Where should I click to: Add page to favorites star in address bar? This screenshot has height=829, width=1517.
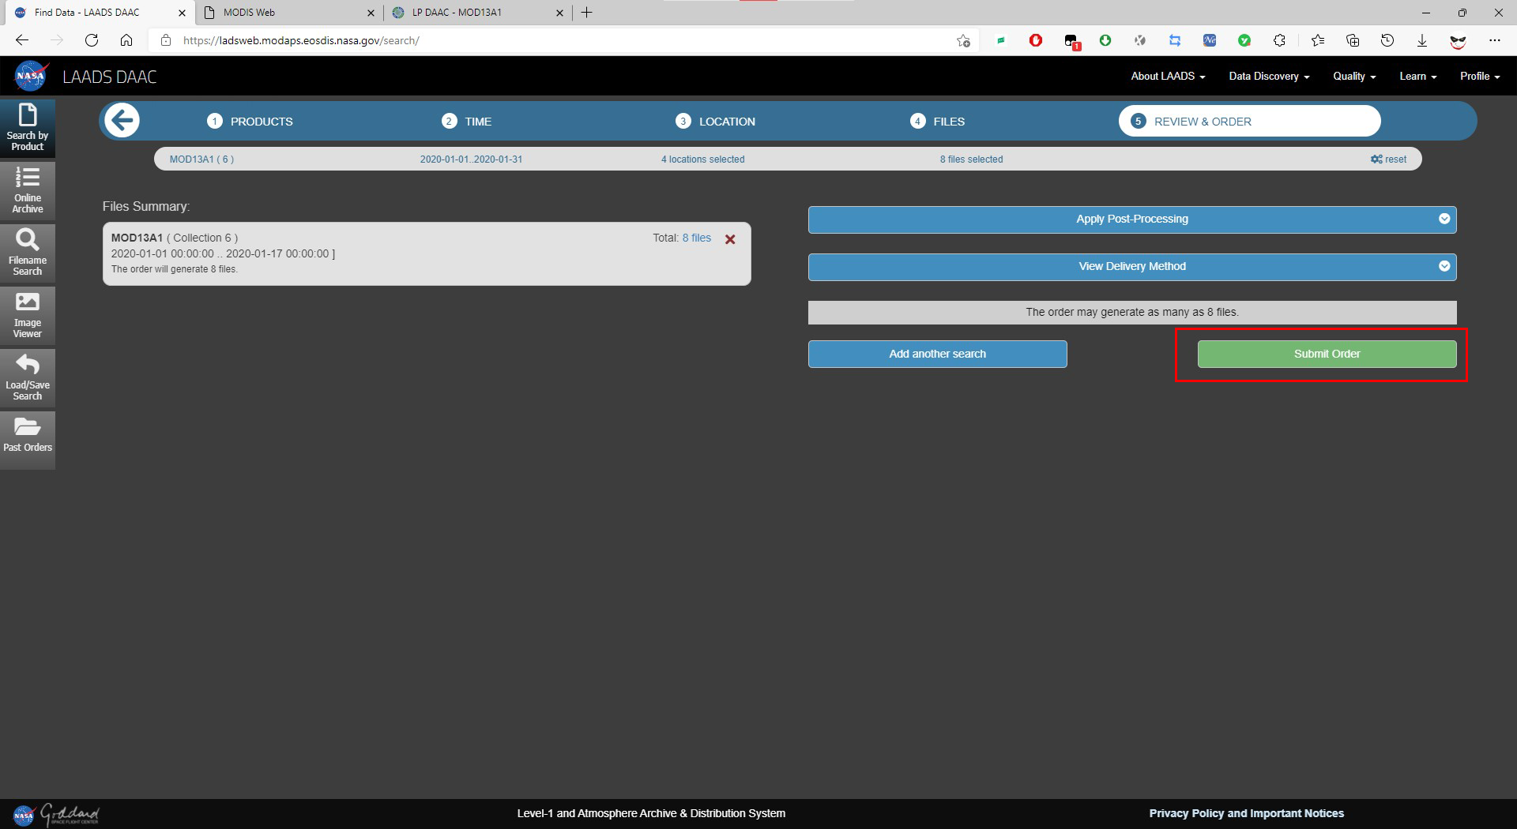[x=963, y=40]
